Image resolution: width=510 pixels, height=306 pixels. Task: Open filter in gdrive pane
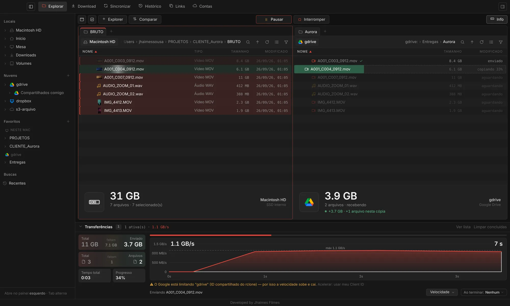click(x=501, y=42)
